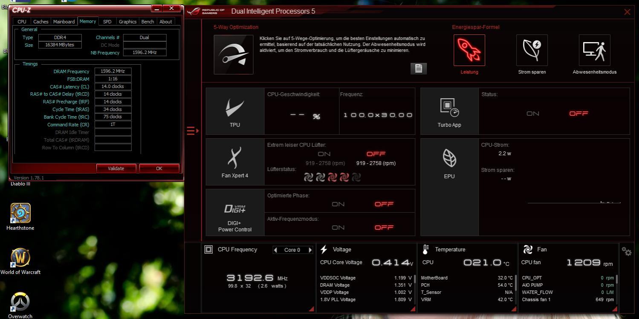
Task: Turn Turbo App OFF
Action: (578, 114)
